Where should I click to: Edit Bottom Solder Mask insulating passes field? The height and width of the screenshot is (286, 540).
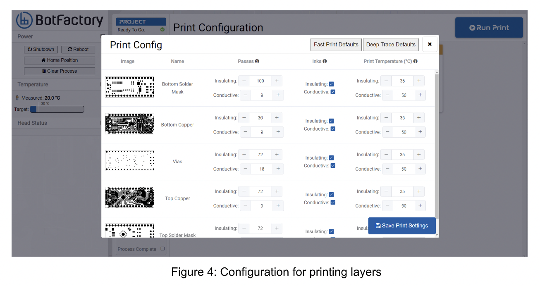tap(260, 81)
